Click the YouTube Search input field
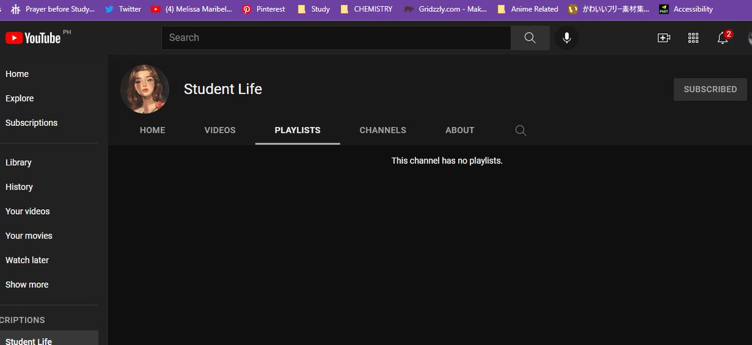The height and width of the screenshot is (345, 752). click(336, 38)
